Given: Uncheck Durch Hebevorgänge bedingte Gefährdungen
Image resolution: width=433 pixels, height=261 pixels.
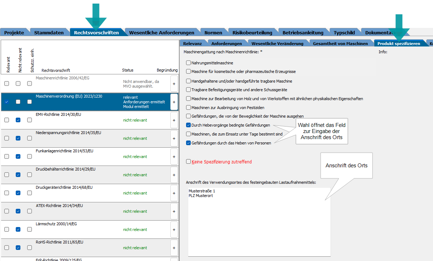Looking at the screenshot, I should point(189,125).
